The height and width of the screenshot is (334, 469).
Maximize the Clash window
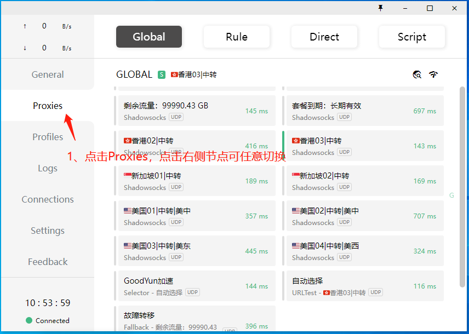430,8
